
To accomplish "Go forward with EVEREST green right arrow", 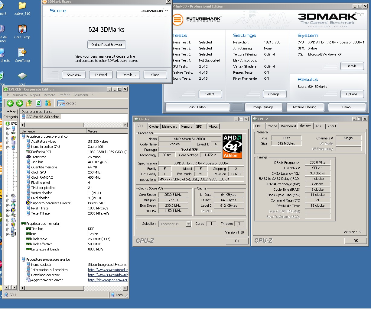I will [20, 103].
